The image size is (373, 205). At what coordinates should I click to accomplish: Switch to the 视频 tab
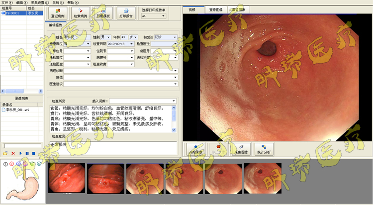click(x=192, y=10)
